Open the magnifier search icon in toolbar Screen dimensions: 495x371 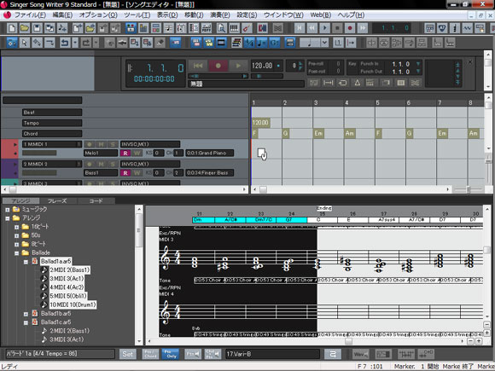pos(222,28)
